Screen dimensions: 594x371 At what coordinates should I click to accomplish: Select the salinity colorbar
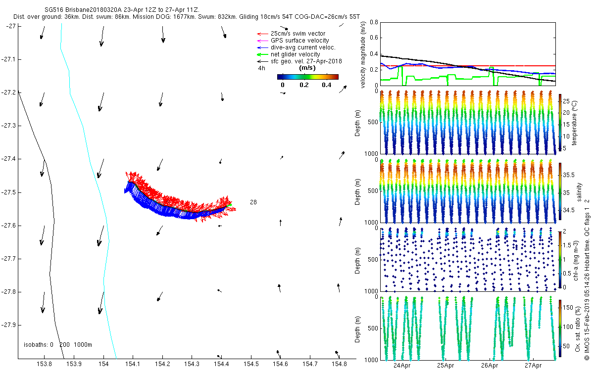560,191
